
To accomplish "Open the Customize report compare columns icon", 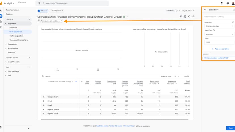I will [x=181, y=16].
